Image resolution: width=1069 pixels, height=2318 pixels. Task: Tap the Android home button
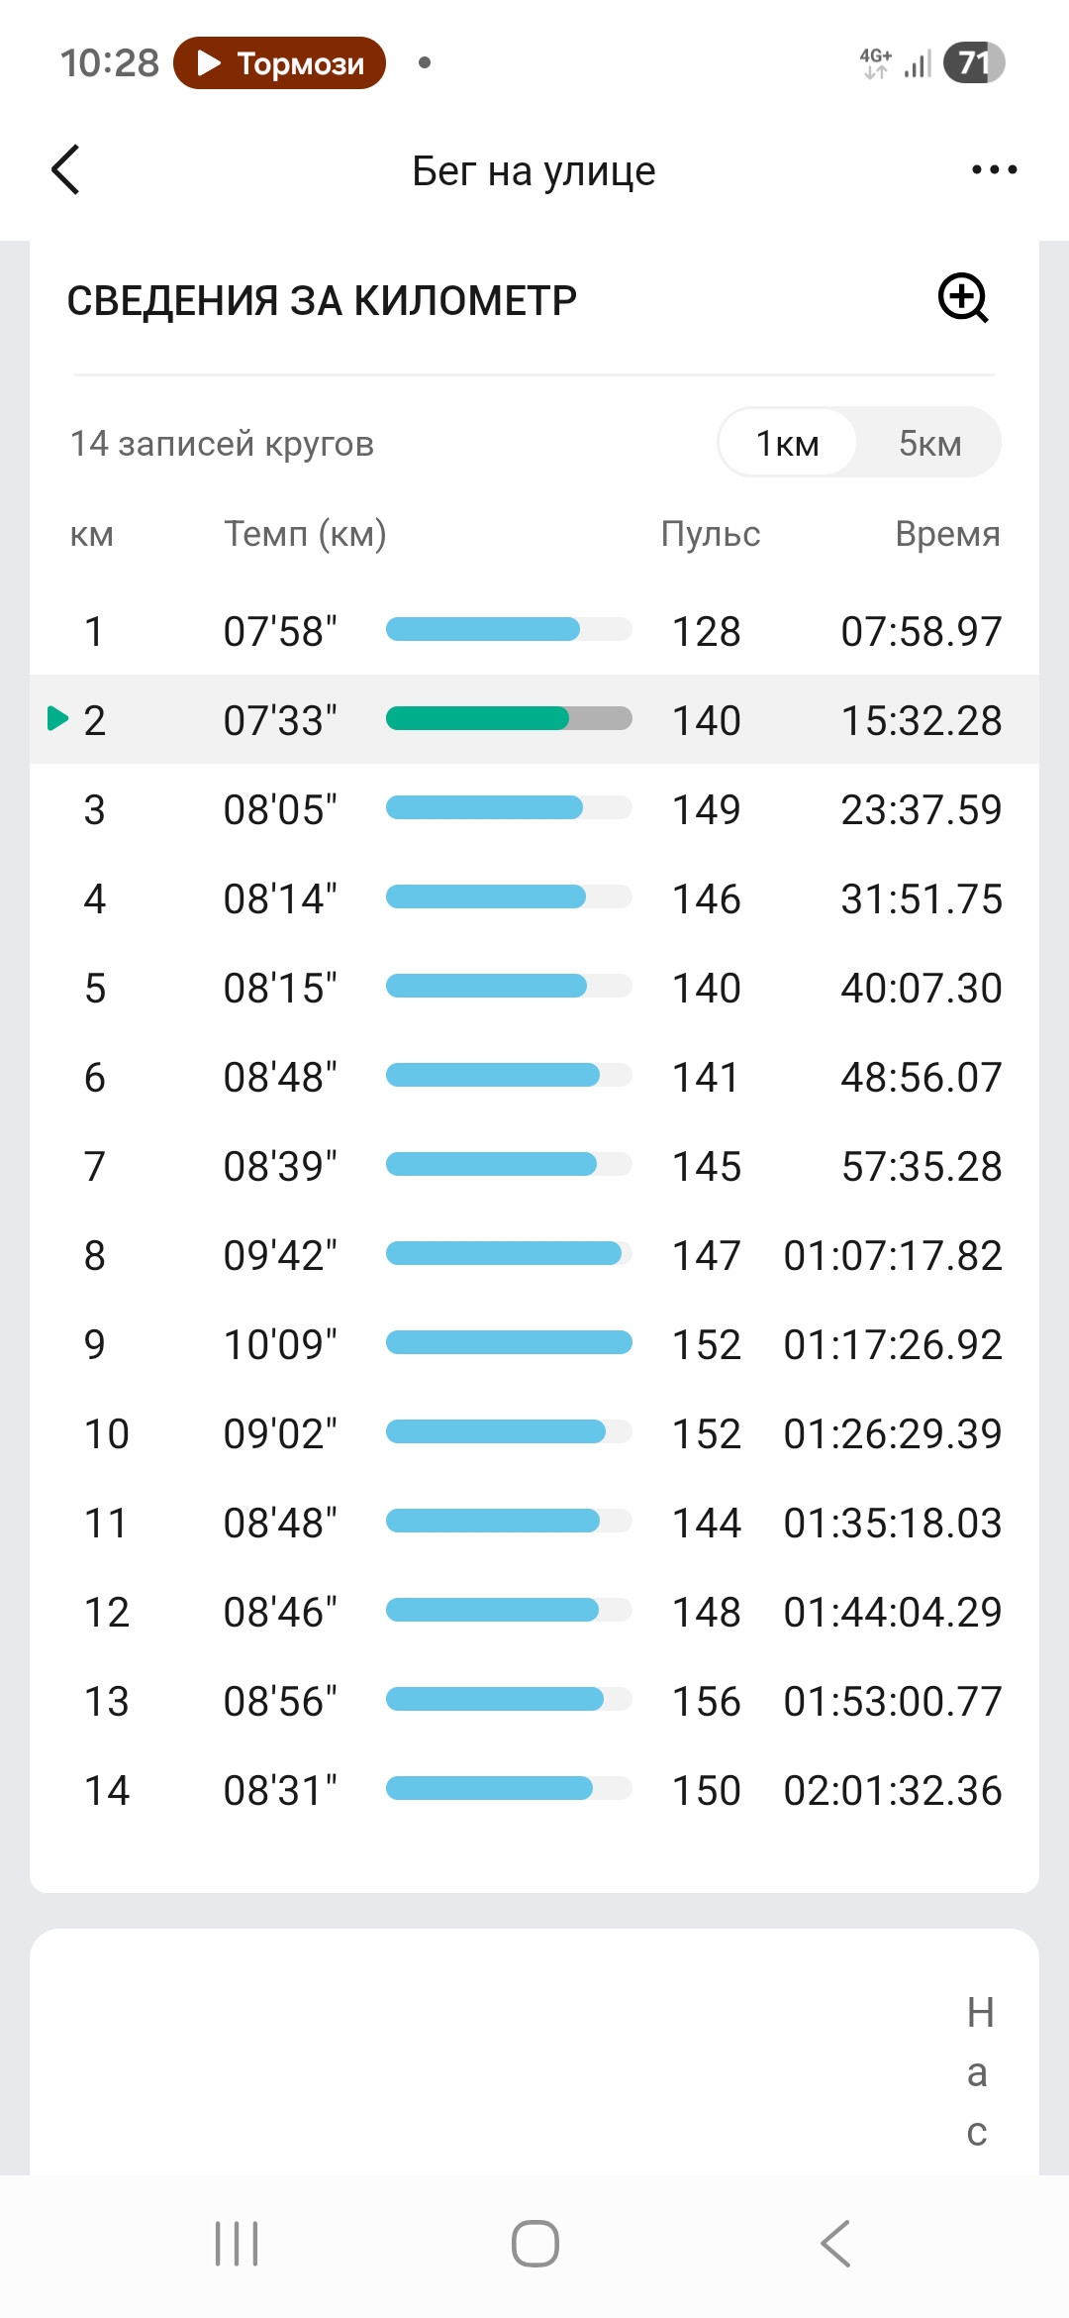tap(534, 2244)
